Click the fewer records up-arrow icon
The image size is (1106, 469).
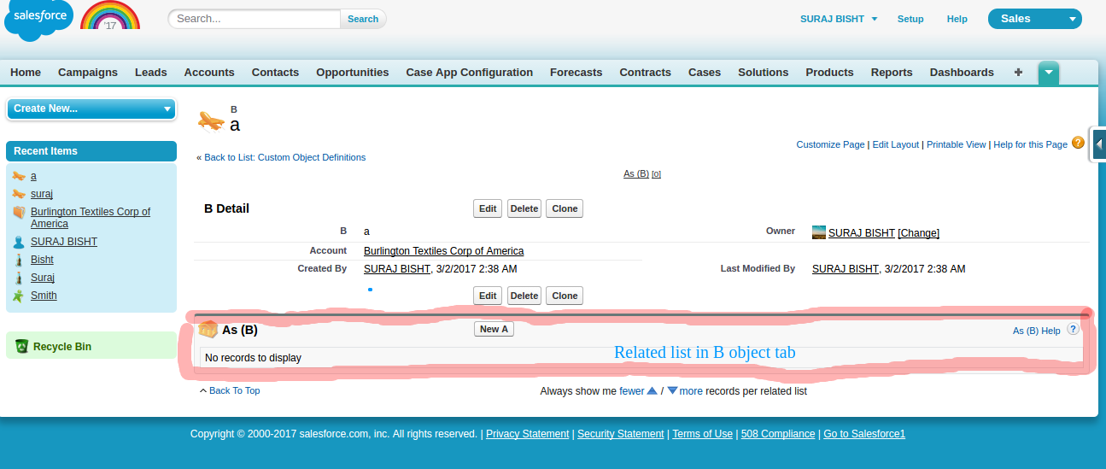[652, 391]
